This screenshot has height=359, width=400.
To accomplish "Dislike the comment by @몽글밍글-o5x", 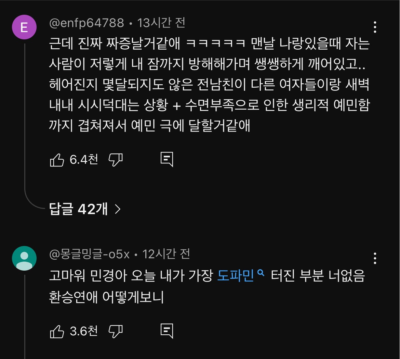I will coord(116,331).
